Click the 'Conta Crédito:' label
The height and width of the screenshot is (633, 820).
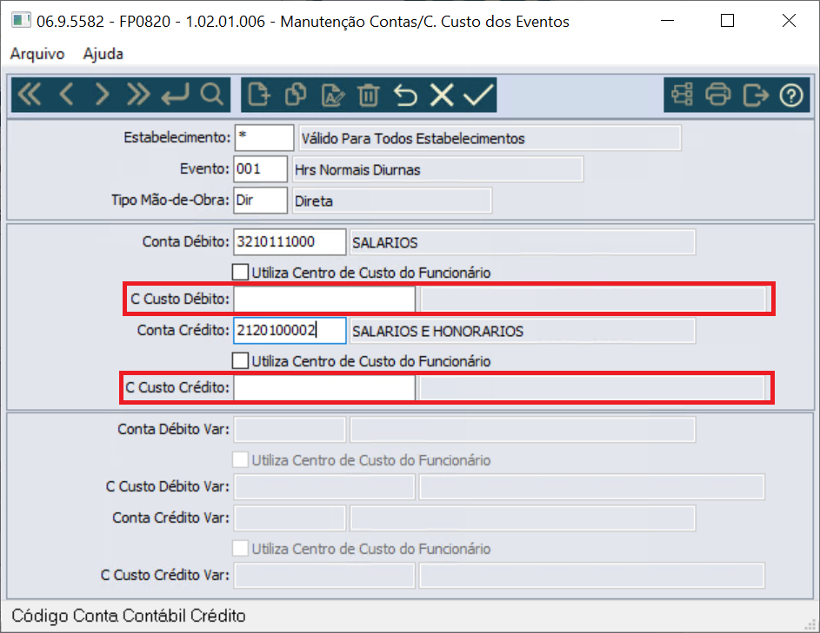pos(183,331)
